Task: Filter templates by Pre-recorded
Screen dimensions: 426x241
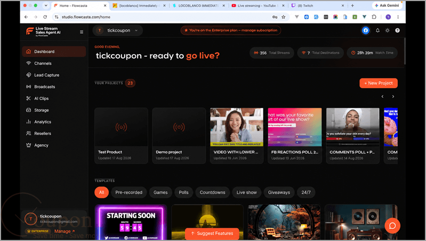Action: pyautogui.click(x=129, y=192)
